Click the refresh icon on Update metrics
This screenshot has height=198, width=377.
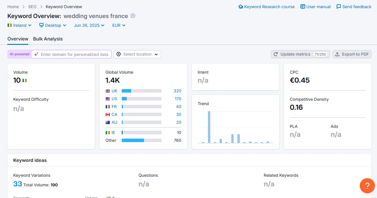tap(276, 54)
